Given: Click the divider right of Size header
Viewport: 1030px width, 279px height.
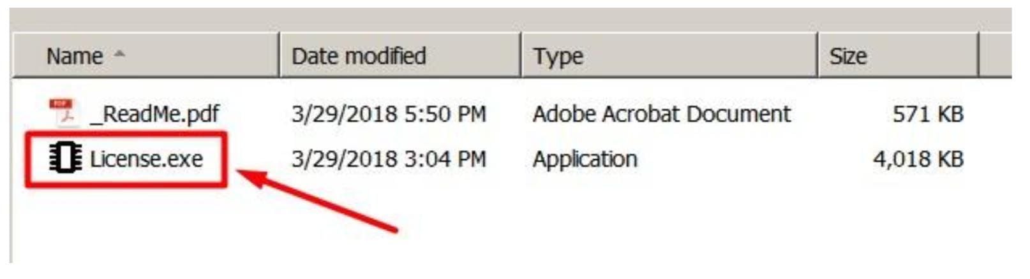Looking at the screenshot, I should pos(978,56).
